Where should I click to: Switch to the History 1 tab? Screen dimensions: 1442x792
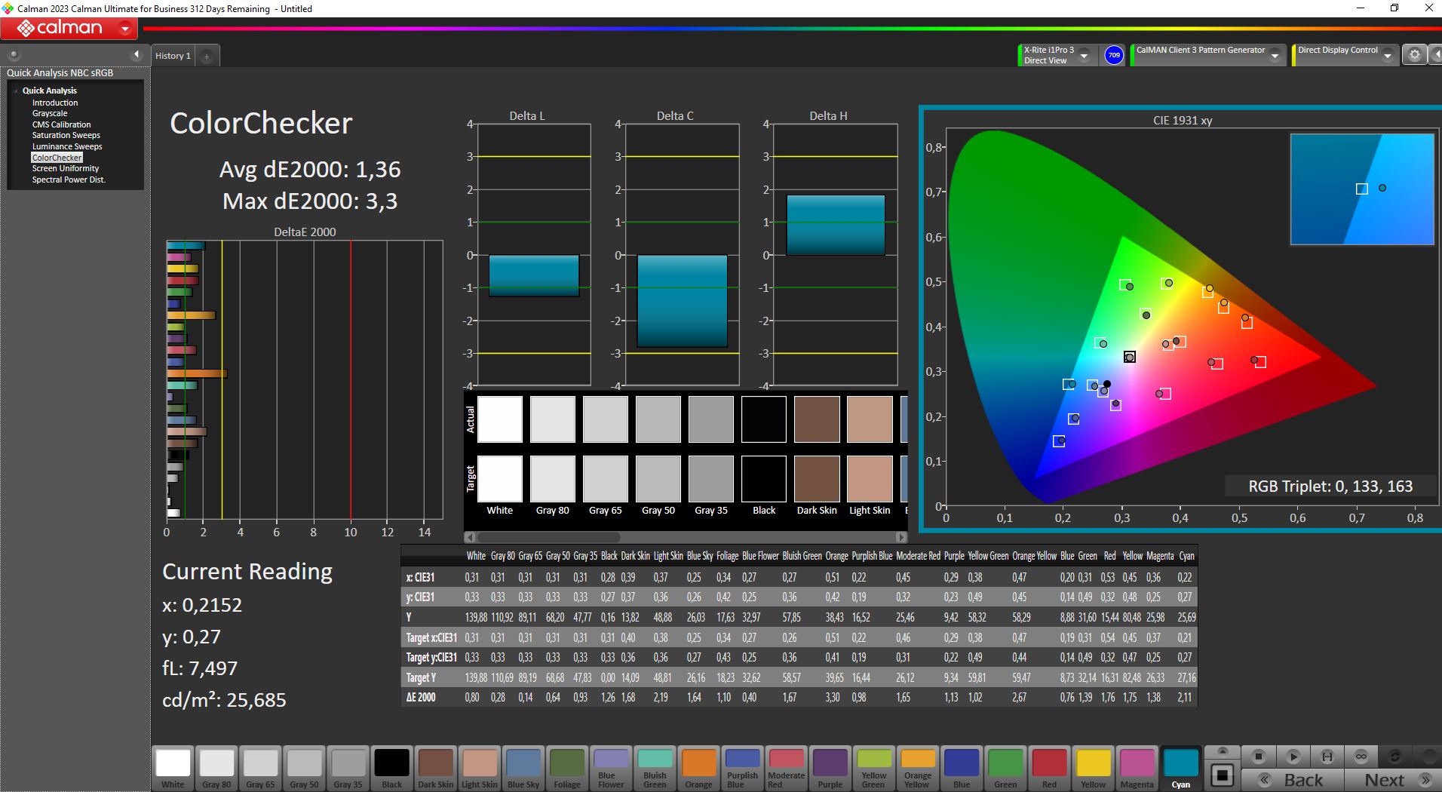[x=173, y=56]
